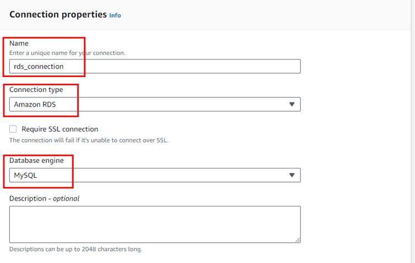Click the Connection properties heading

click(x=58, y=15)
